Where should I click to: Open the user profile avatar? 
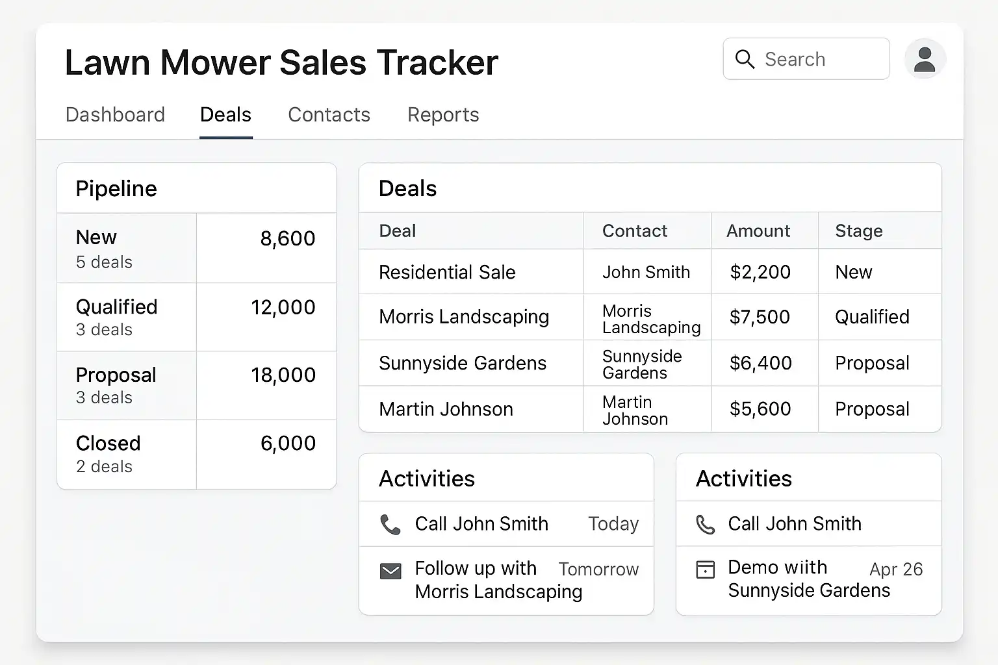tap(924, 59)
